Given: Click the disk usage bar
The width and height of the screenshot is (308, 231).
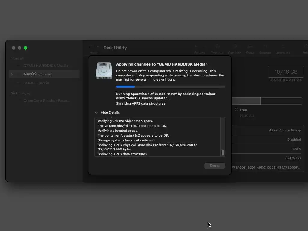Looking at the screenshot, I should [267, 101].
